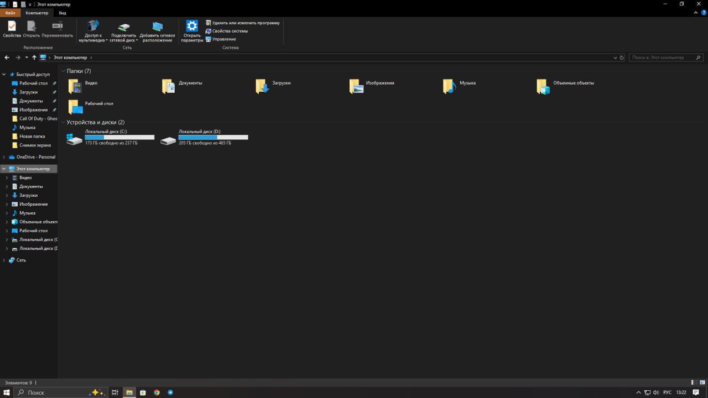Image resolution: width=708 pixels, height=398 pixels.
Task: Open the address bar history dropdown
Action: tap(615, 57)
